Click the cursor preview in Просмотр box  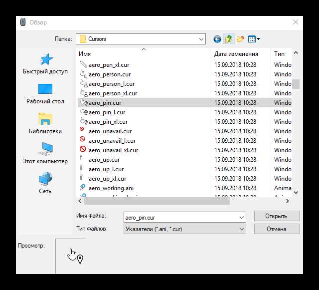[75, 256]
